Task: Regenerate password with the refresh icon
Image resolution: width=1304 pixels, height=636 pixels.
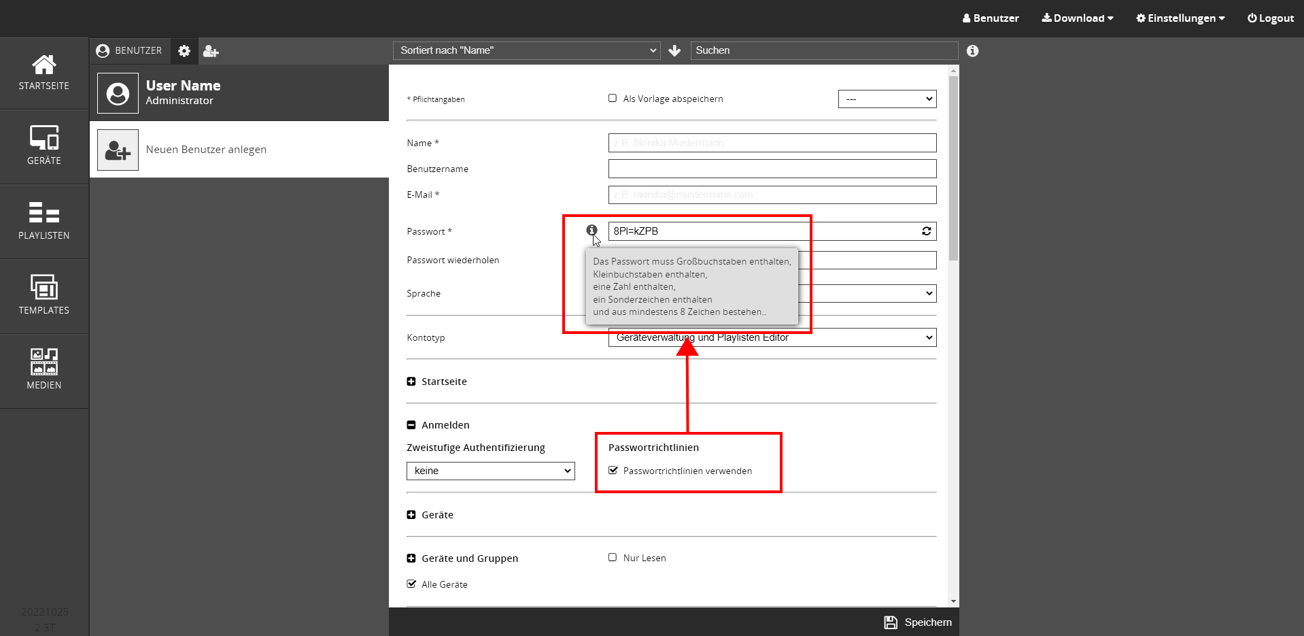Action: (926, 231)
